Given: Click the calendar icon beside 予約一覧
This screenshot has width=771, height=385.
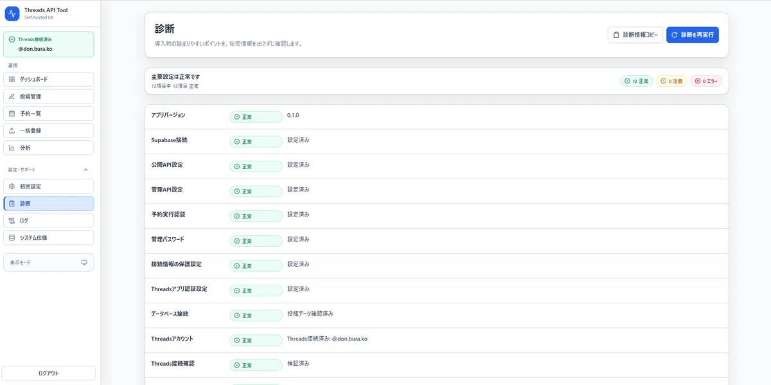Looking at the screenshot, I should (12, 113).
